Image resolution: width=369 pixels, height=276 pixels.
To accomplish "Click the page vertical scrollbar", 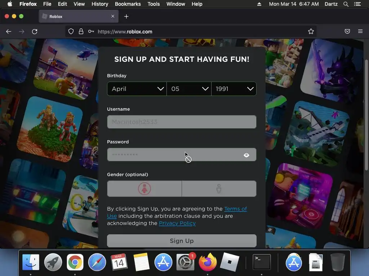I will (x=366, y=115).
